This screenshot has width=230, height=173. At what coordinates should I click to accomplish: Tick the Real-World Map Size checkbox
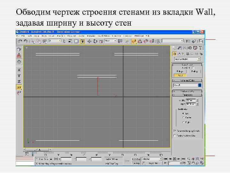[x=175, y=136]
